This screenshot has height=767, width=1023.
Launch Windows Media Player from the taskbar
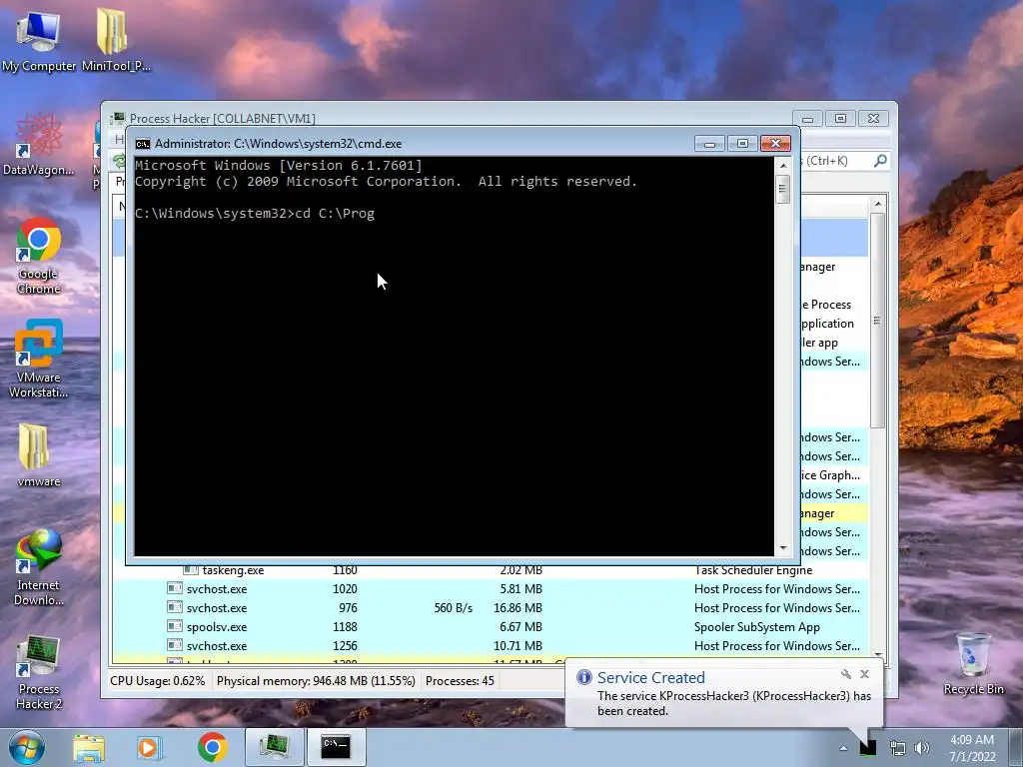click(149, 747)
